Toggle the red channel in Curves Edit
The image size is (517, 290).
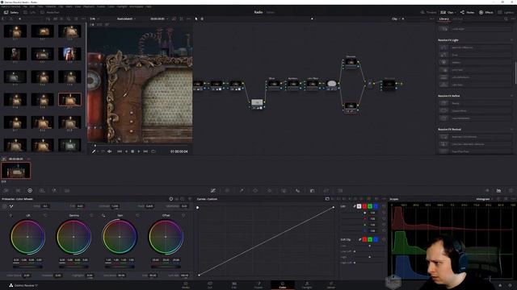click(364, 206)
